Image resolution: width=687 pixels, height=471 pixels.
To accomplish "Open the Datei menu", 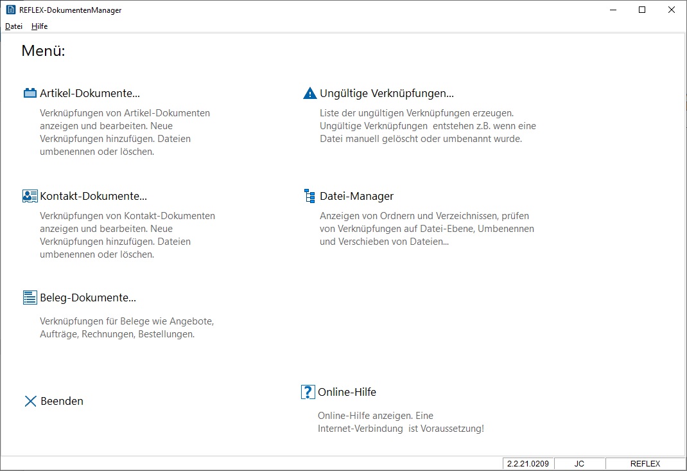I will (x=13, y=26).
